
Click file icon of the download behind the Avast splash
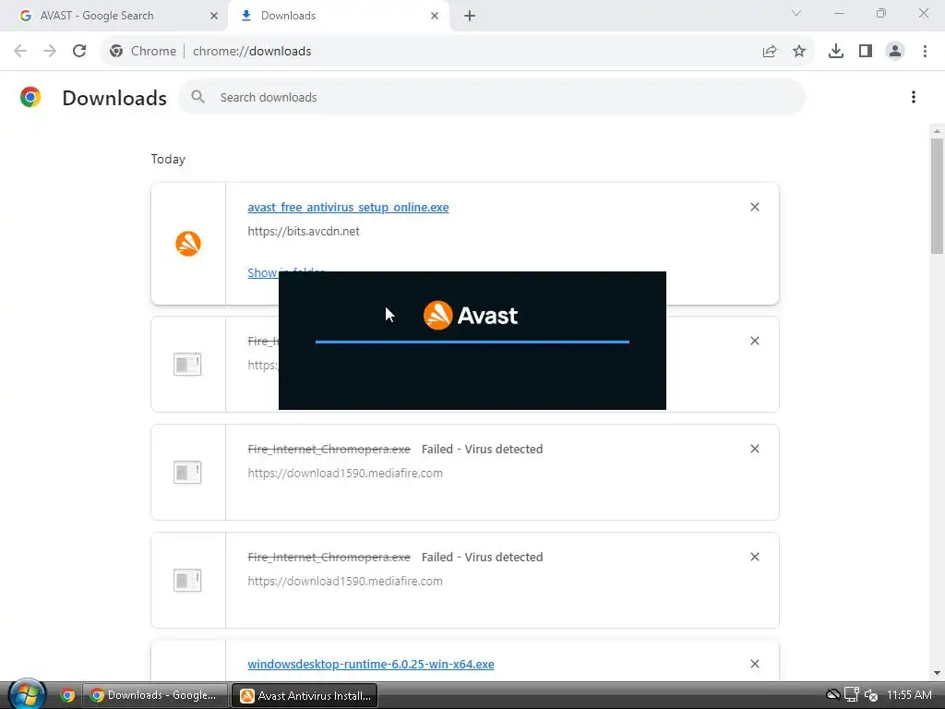187,364
